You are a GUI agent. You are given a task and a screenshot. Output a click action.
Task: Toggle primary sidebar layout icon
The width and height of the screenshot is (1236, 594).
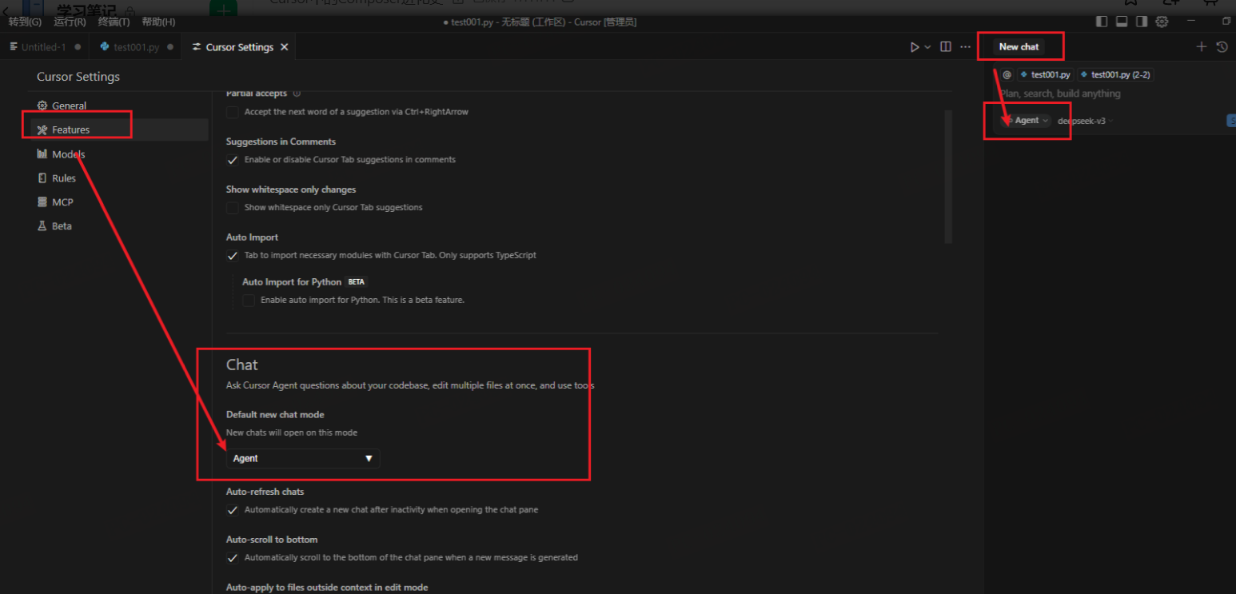pyautogui.click(x=1102, y=22)
